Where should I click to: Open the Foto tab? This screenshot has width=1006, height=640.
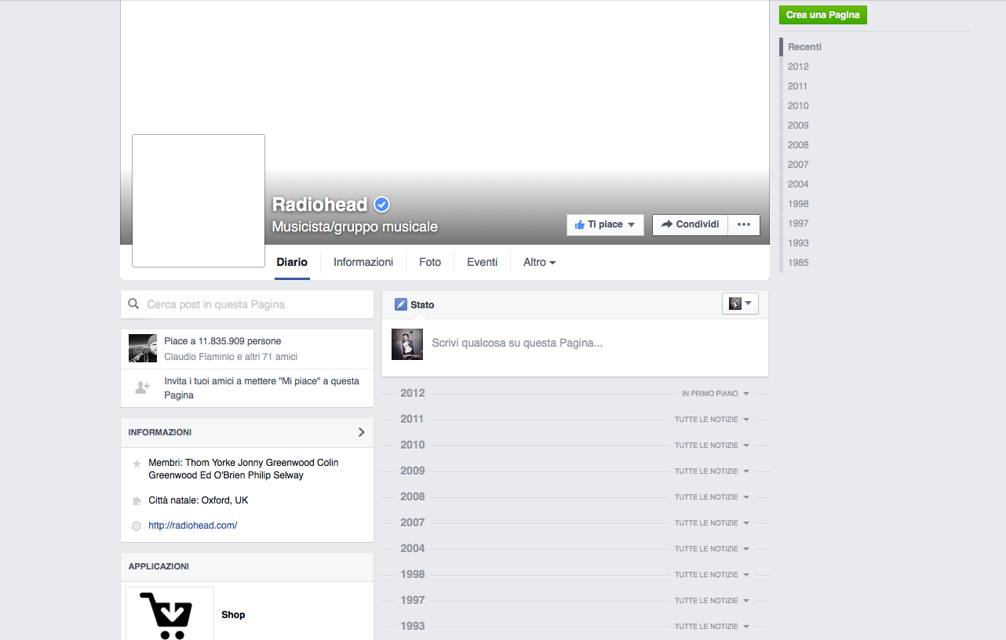(430, 262)
